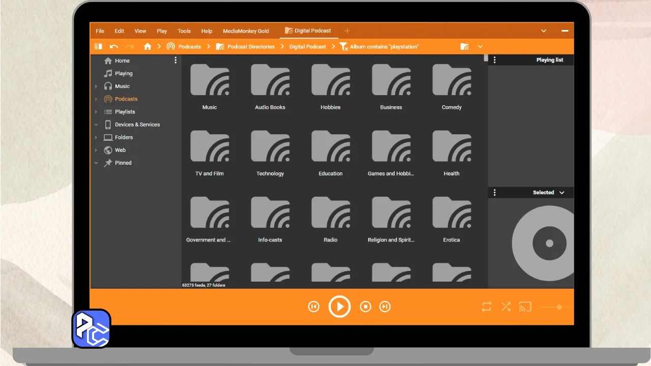
Task: Toggle repeat mode
Action: coord(487,307)
